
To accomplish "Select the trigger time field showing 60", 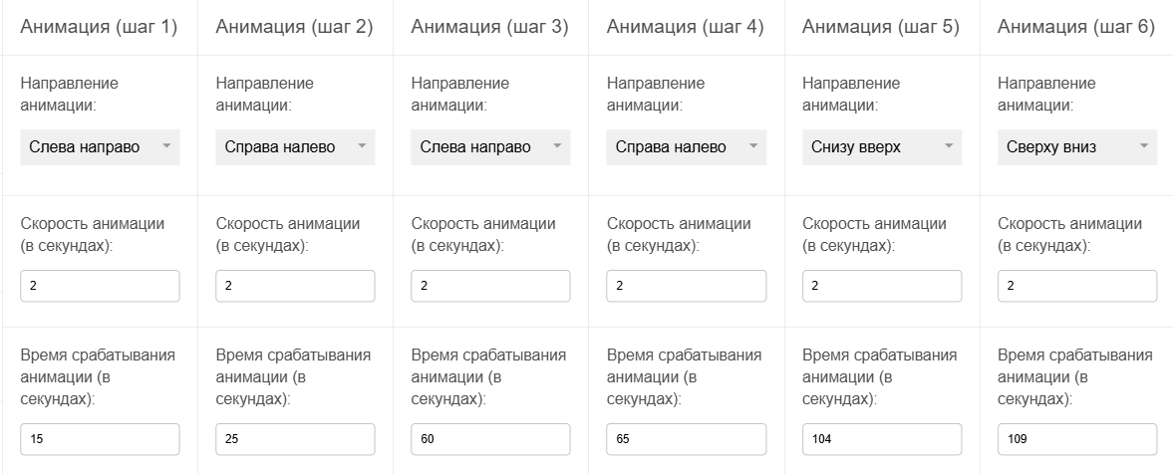I will click(490, 439).
